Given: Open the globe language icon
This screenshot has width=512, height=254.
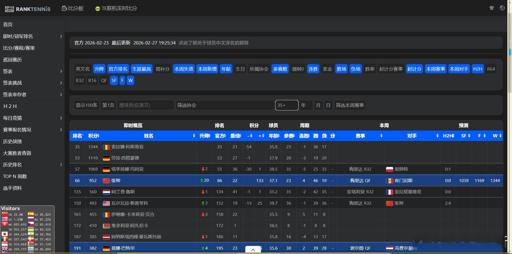Looking at the screenshot, I should [502, 8].
